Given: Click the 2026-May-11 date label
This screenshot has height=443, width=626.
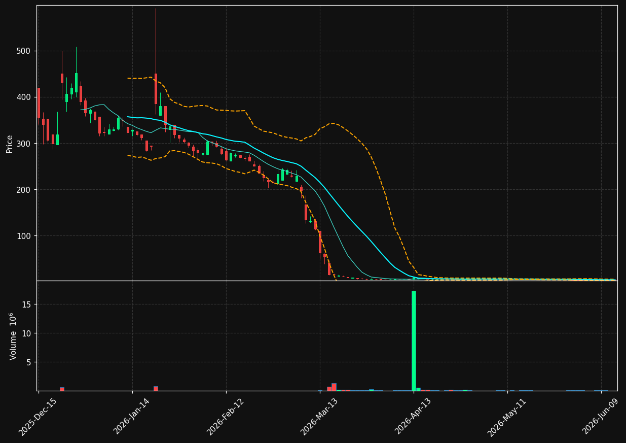Looking at the screenshot, I should (507, 417).
